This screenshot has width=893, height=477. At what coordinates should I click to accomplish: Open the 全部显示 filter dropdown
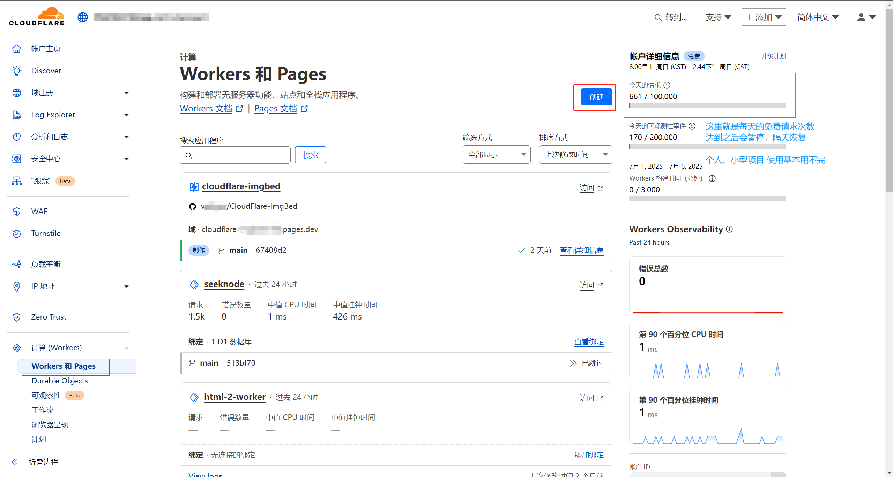tap(496, 154)
